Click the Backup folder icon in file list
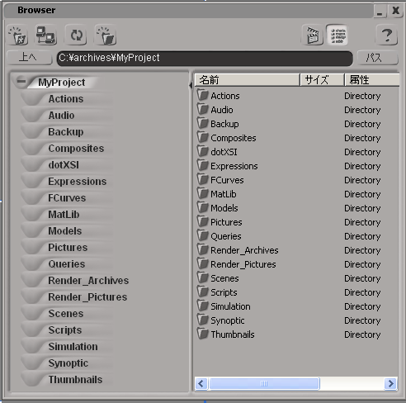The image size is (406, 403). [203, 123]
